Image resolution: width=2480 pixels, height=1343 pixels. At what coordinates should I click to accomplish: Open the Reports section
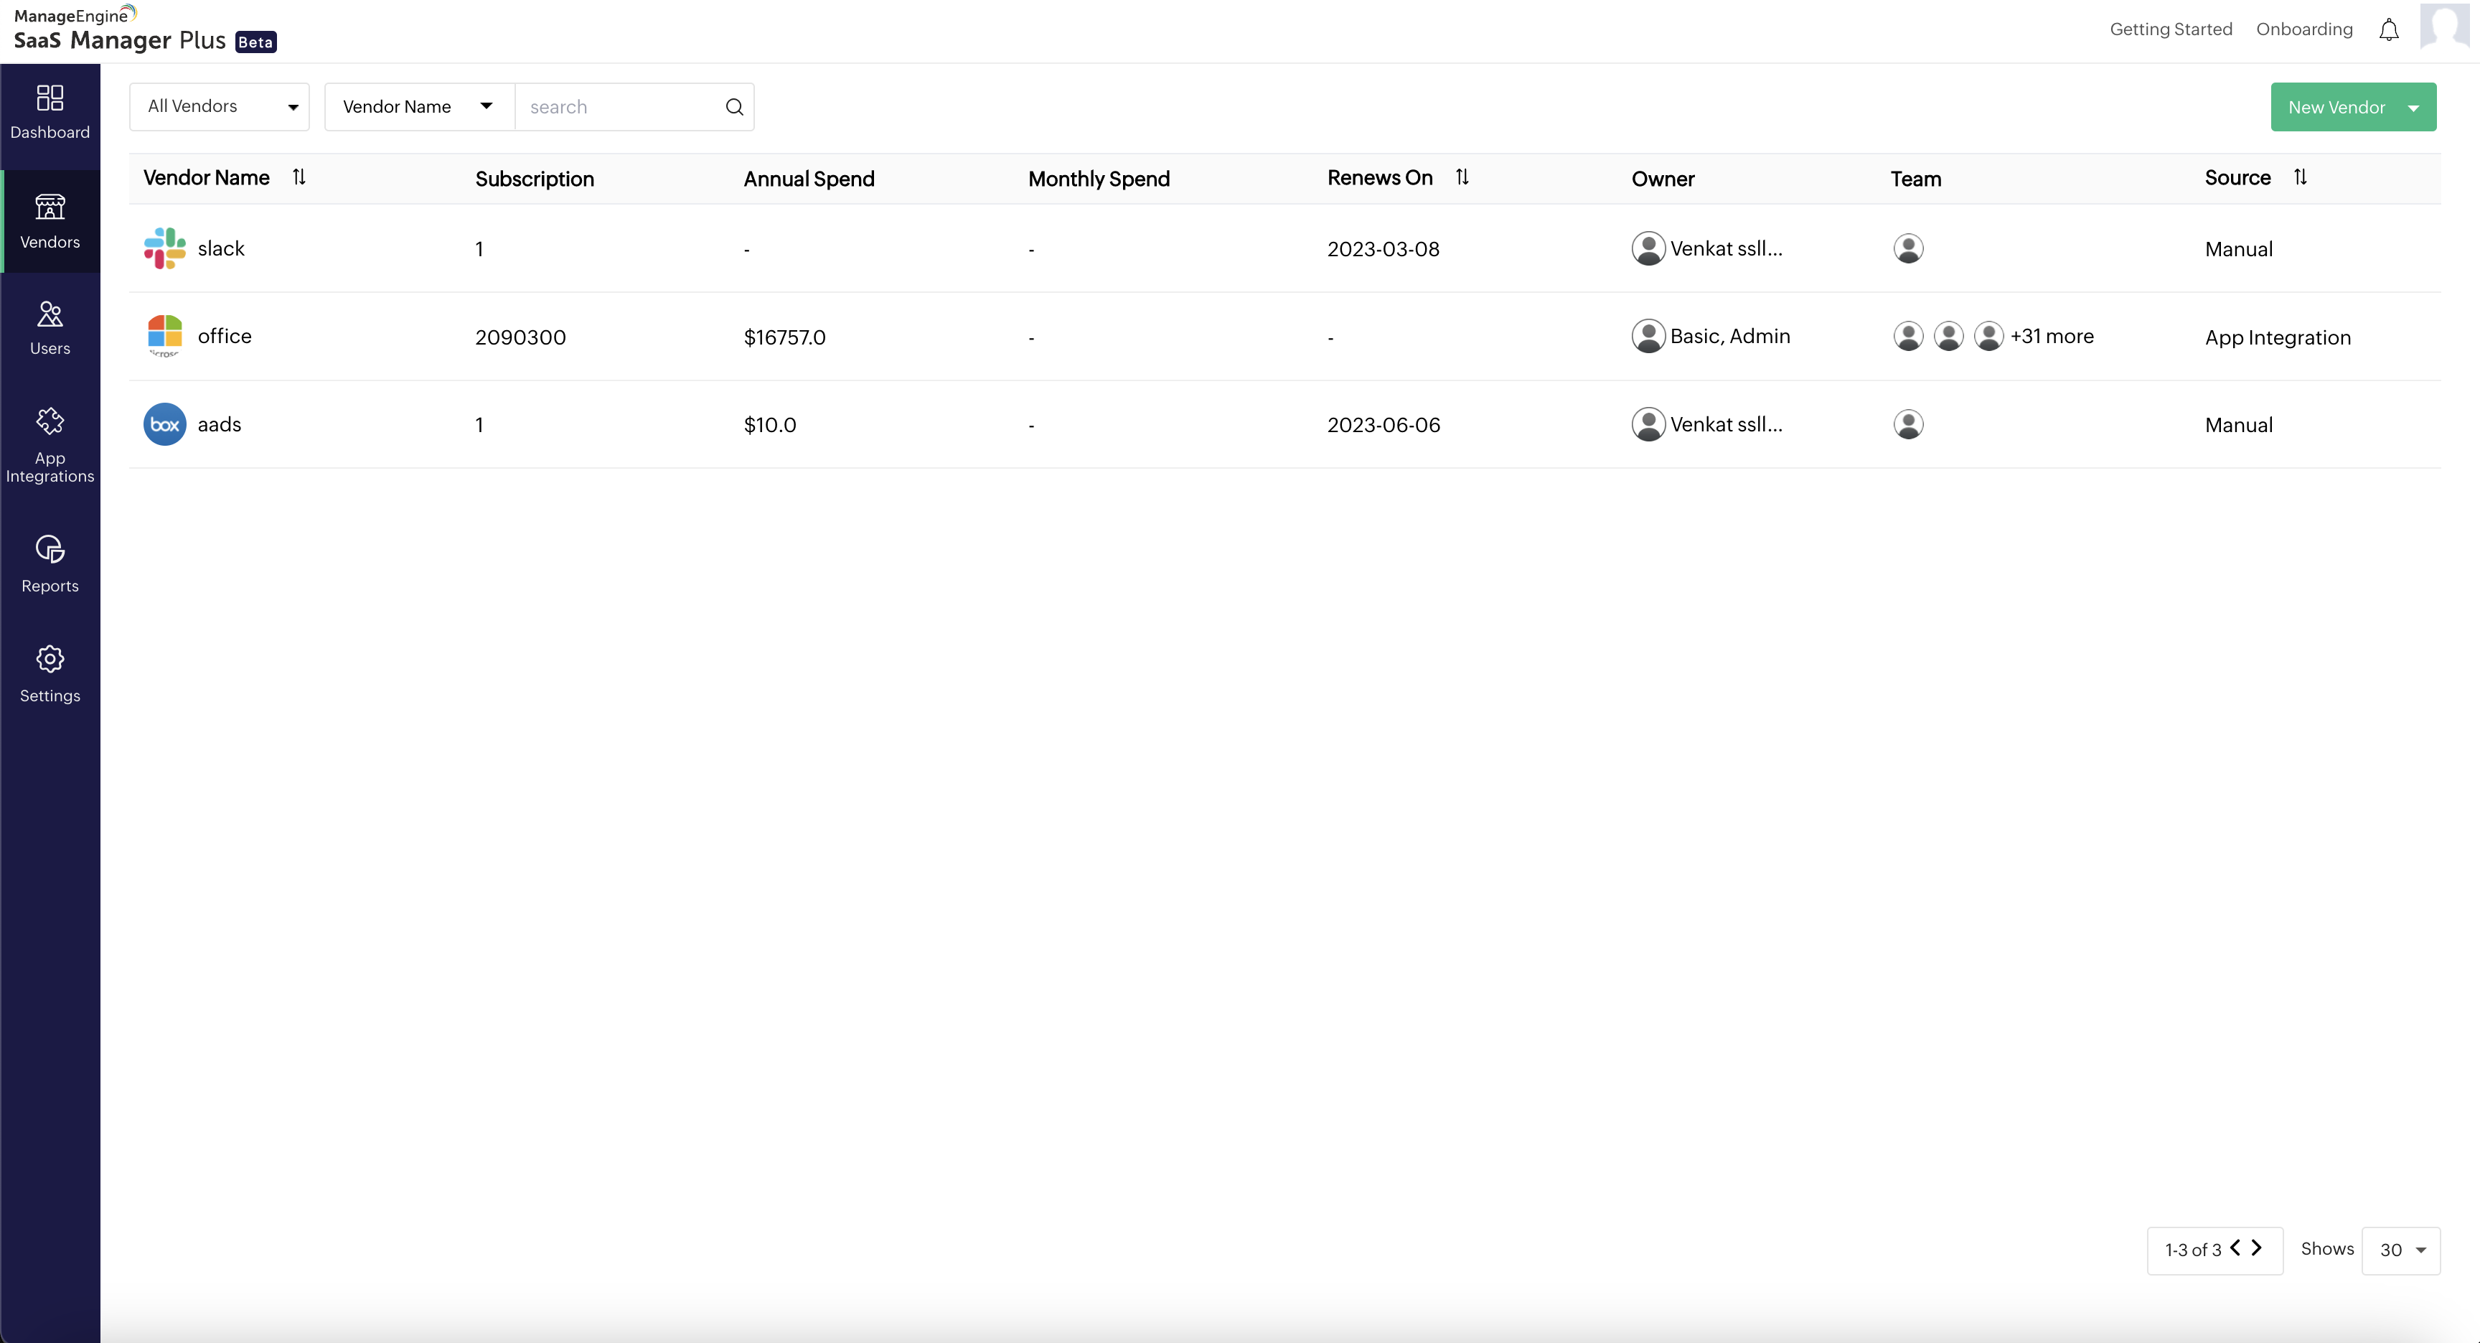click(50, 564)
